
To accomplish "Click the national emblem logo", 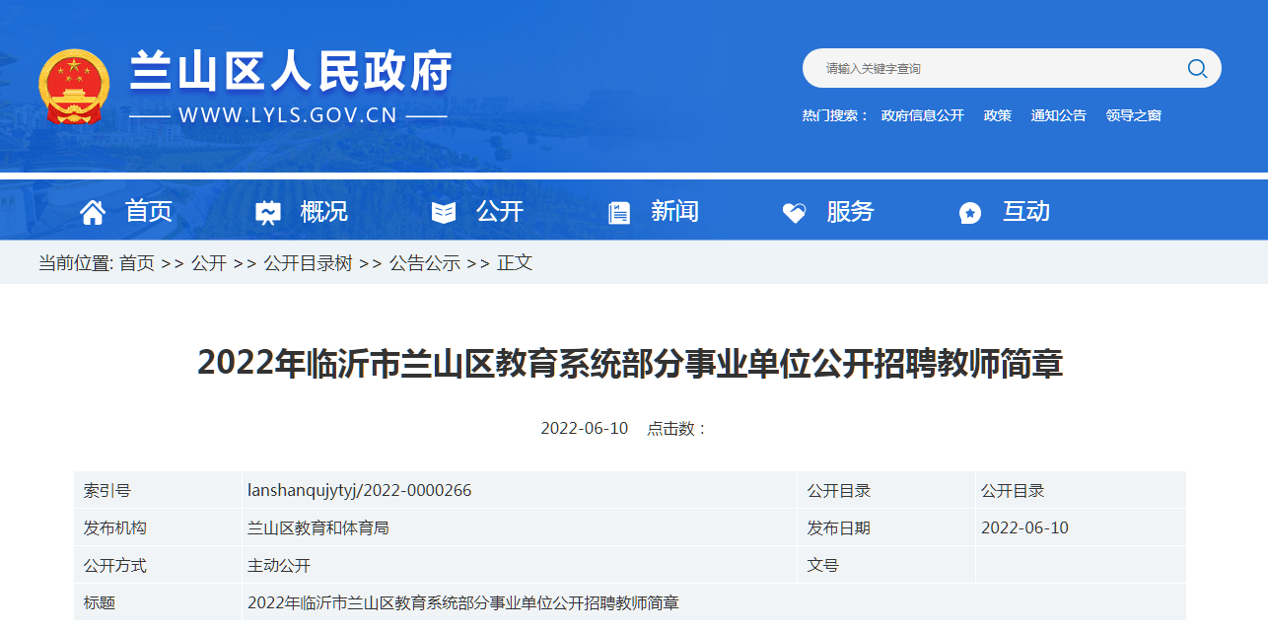I will pyautogui.click(x=74, y=87).
